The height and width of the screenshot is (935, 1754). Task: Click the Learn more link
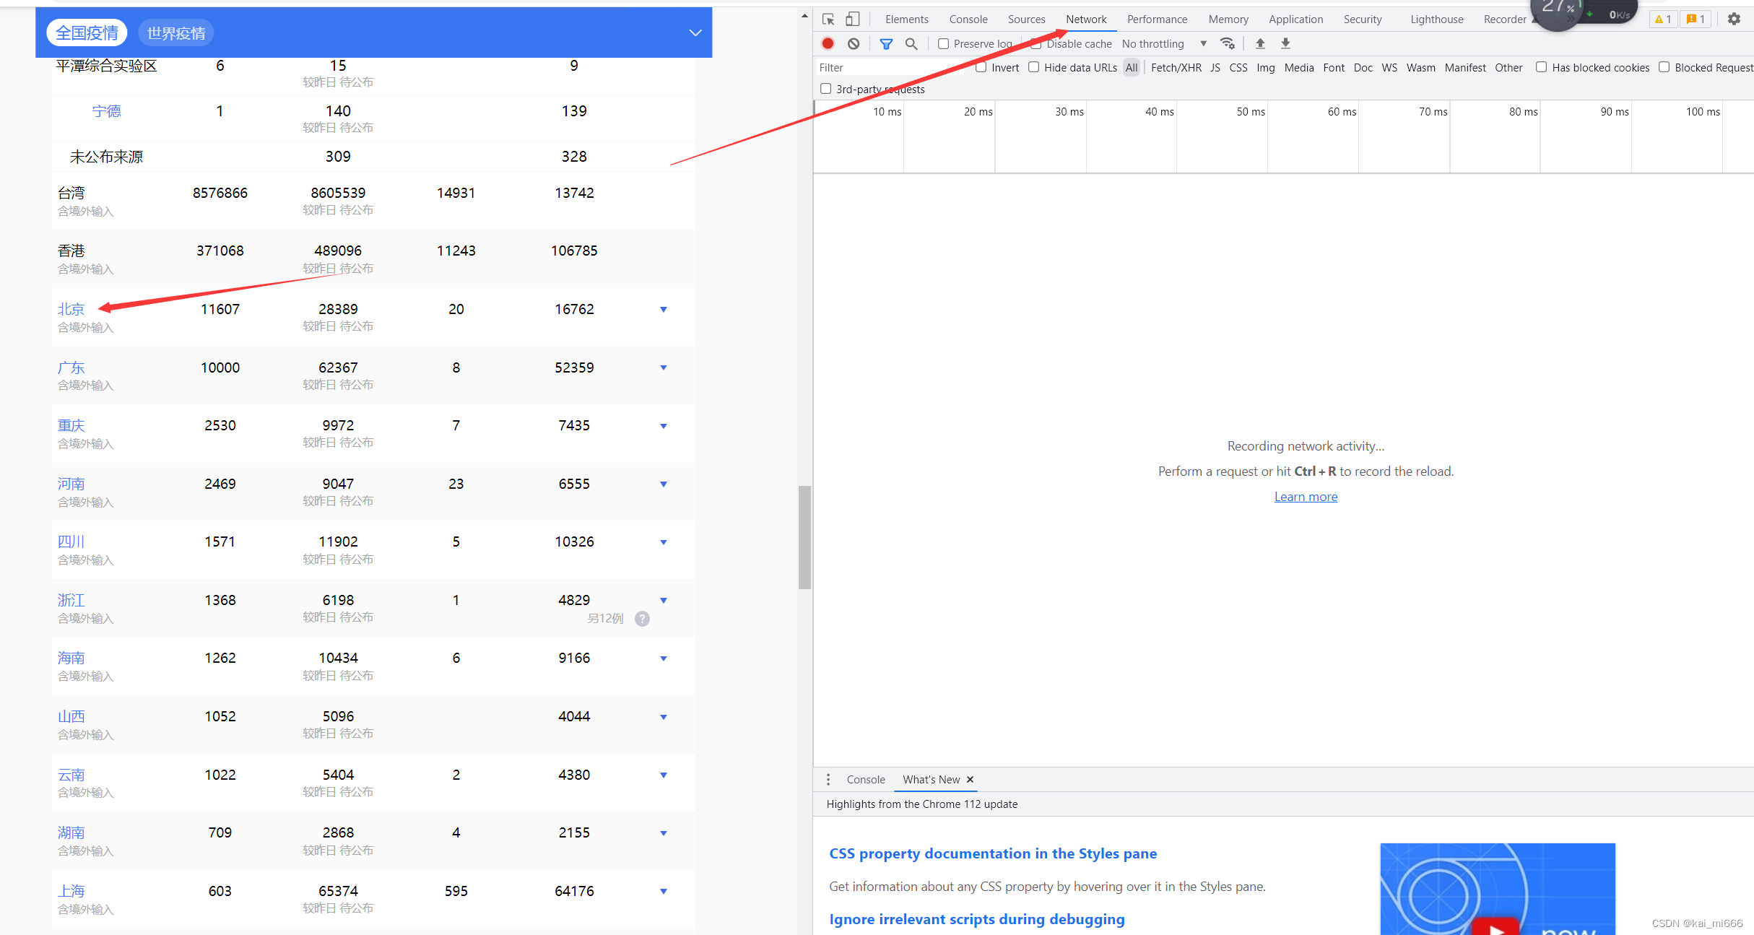coord(1306,497)
